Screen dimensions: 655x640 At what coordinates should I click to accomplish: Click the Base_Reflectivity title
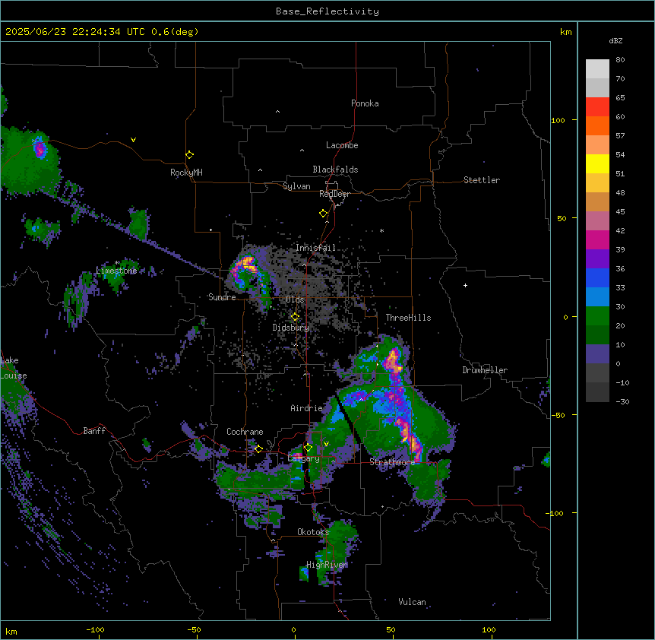point(327,11)
